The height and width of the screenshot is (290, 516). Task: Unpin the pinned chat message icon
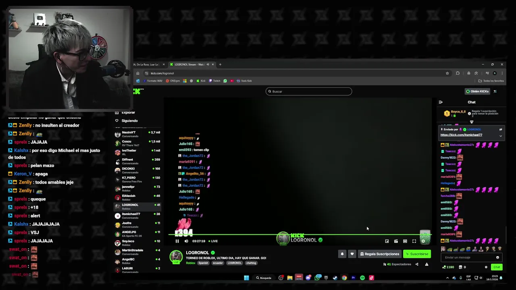[x=501, y=130]
